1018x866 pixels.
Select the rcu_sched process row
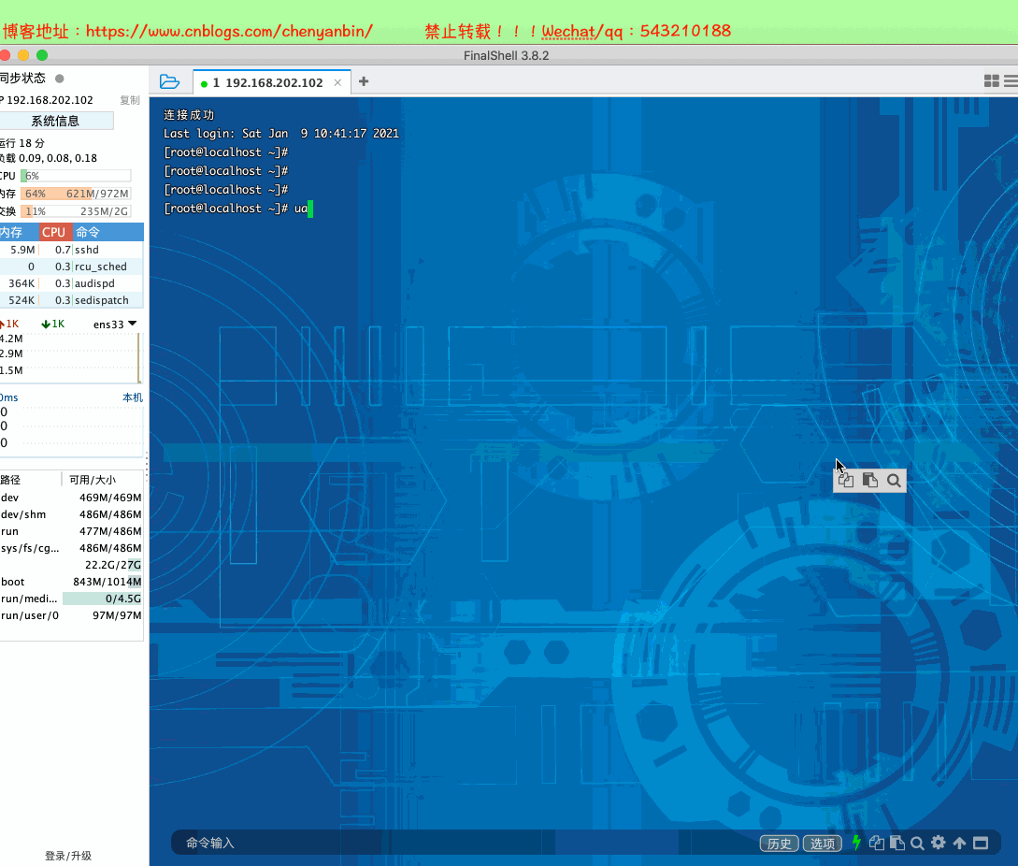click(x=71, y=267)
